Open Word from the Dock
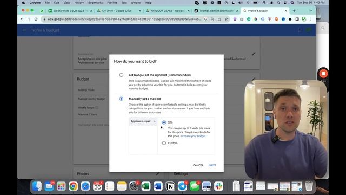 point(158,186)
